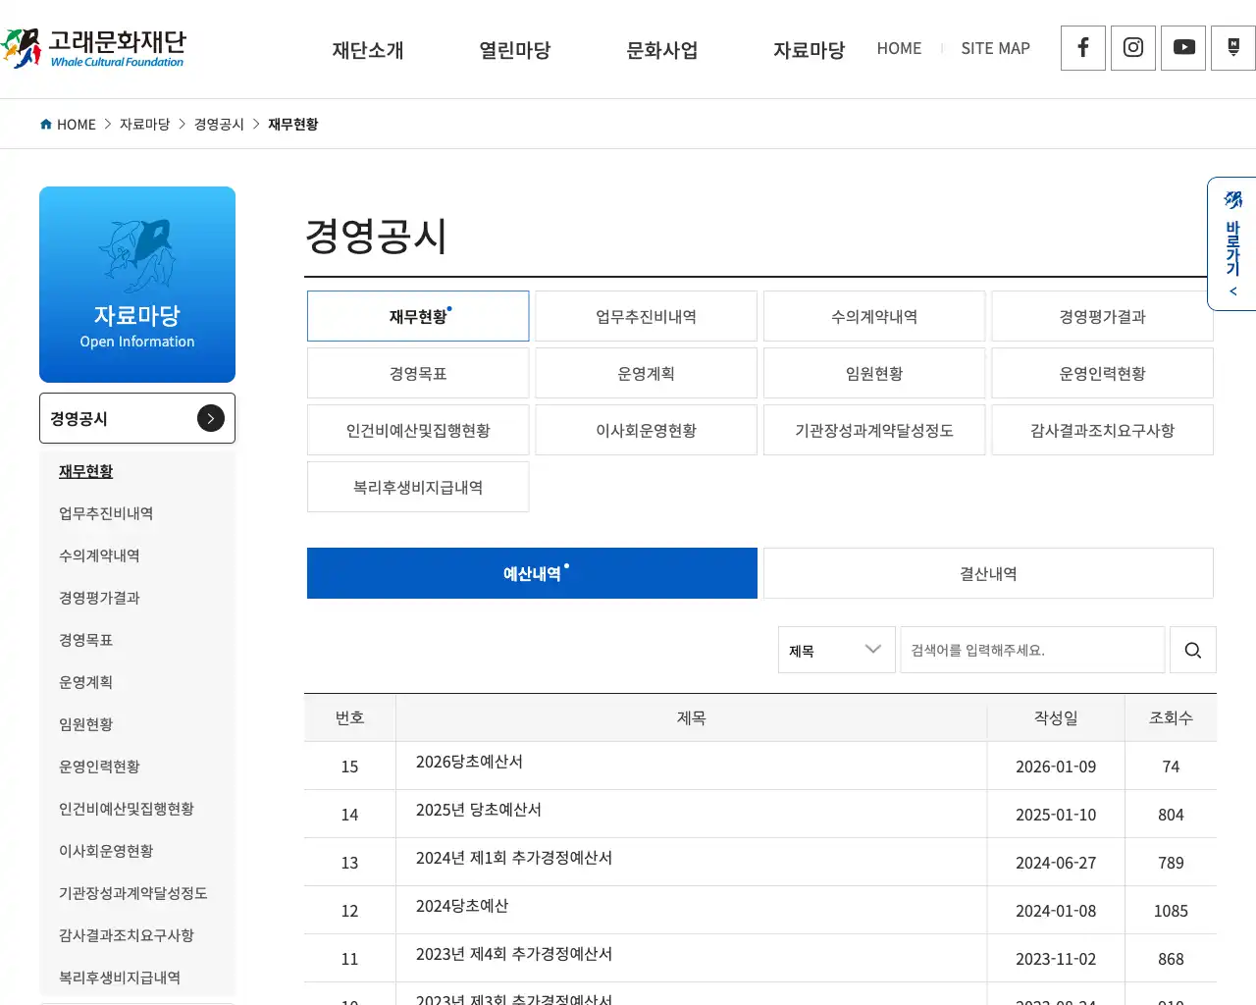This screenshot has width=1256, height=1005.
Task: Go to SITE MAP
Action: (995, 48)
